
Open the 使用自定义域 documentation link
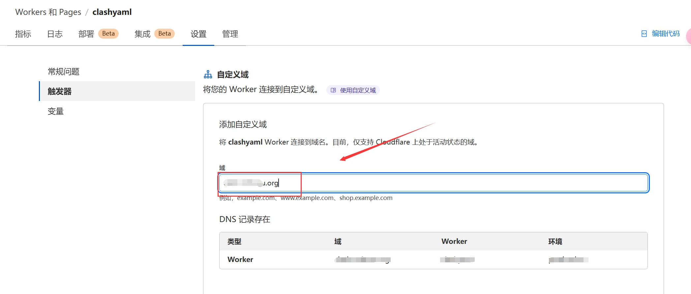358,90
